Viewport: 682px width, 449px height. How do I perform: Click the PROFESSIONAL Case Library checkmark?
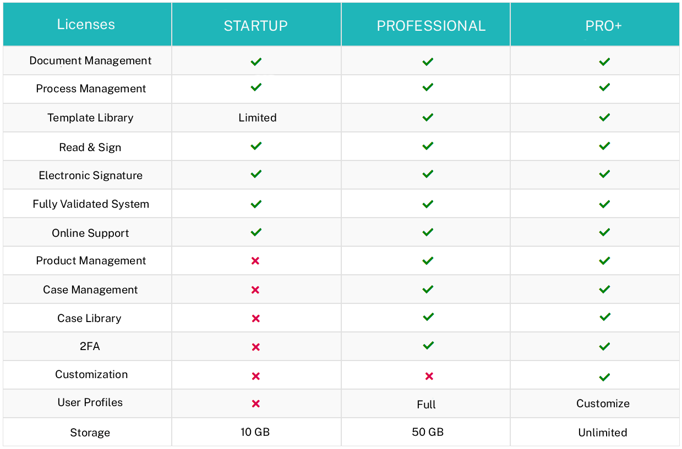click(x=428, y=317)
